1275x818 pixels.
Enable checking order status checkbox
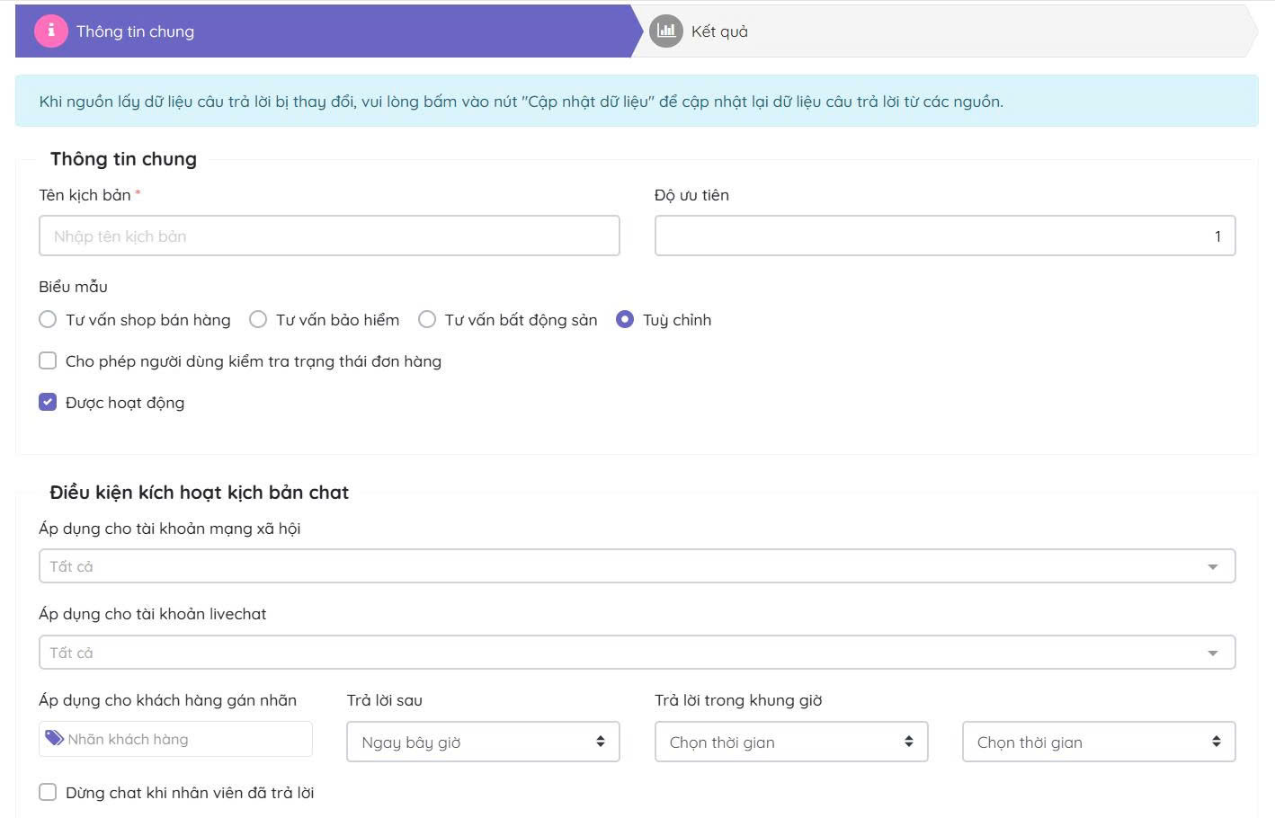(49, 361)
